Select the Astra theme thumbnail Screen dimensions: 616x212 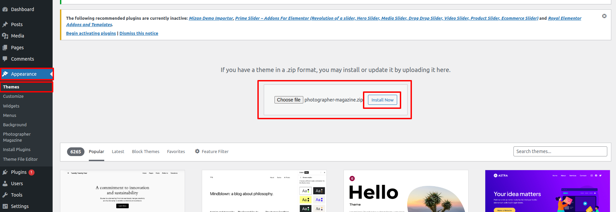click(547, 191)
